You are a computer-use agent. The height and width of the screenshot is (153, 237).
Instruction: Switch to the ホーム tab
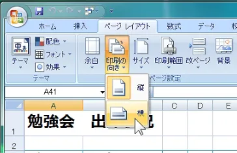(x=48, y=26)
